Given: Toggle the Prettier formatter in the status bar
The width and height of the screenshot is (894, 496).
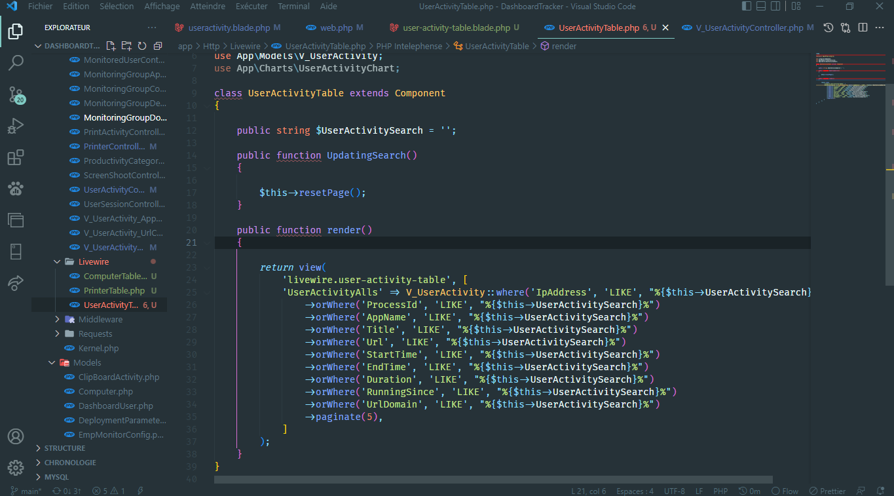Looking at the screenshot, I should pyautogui.click(x=827, y=490).
